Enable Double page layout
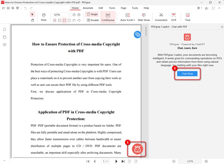The height and width of the screenshot is (164, 224). [x=92, y=20]
